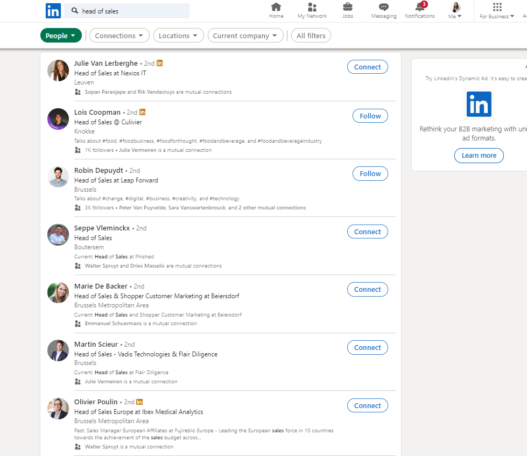Expand the People filter dropdown

(61, 36)
